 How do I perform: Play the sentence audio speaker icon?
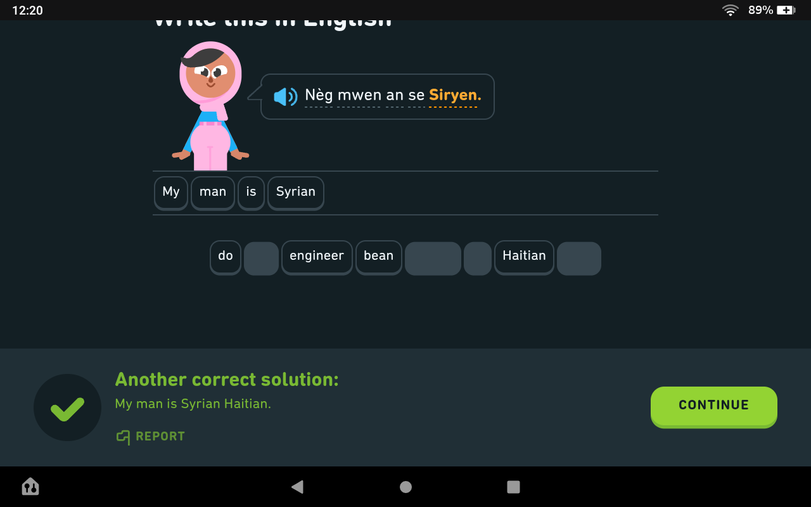(285, 96)
